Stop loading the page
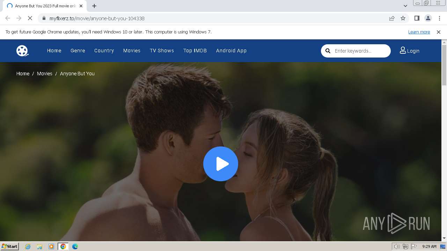The image size is (447, 251). (30, 18)
